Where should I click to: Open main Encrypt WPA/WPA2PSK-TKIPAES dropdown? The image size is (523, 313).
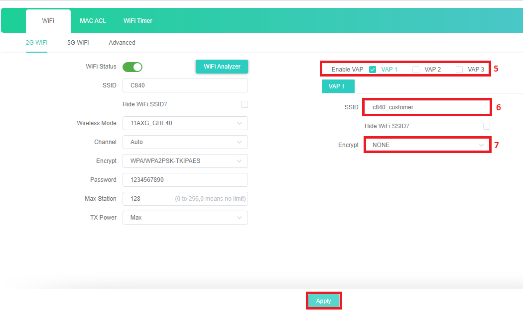[185, 161]
